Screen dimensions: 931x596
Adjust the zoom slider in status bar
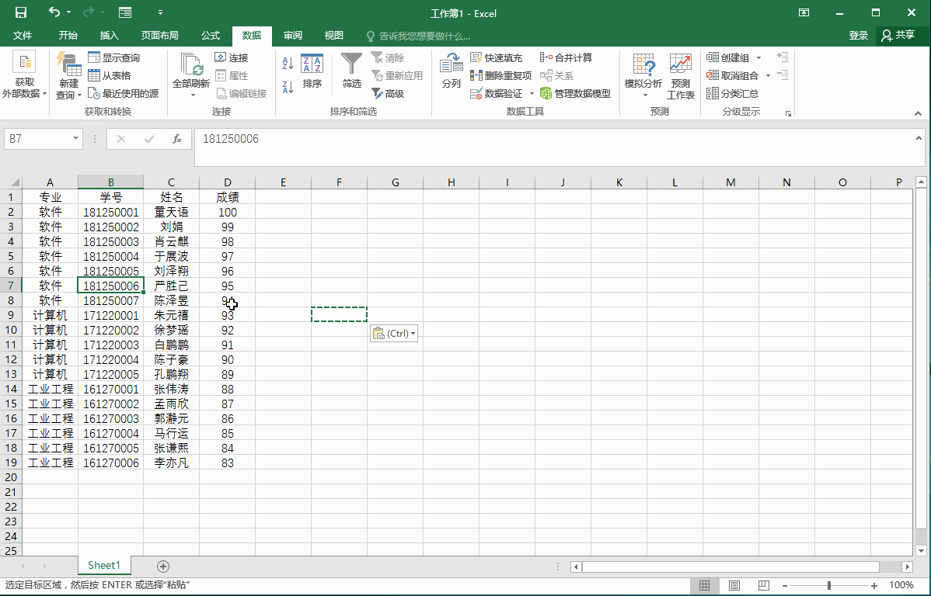tap(829, 586)
